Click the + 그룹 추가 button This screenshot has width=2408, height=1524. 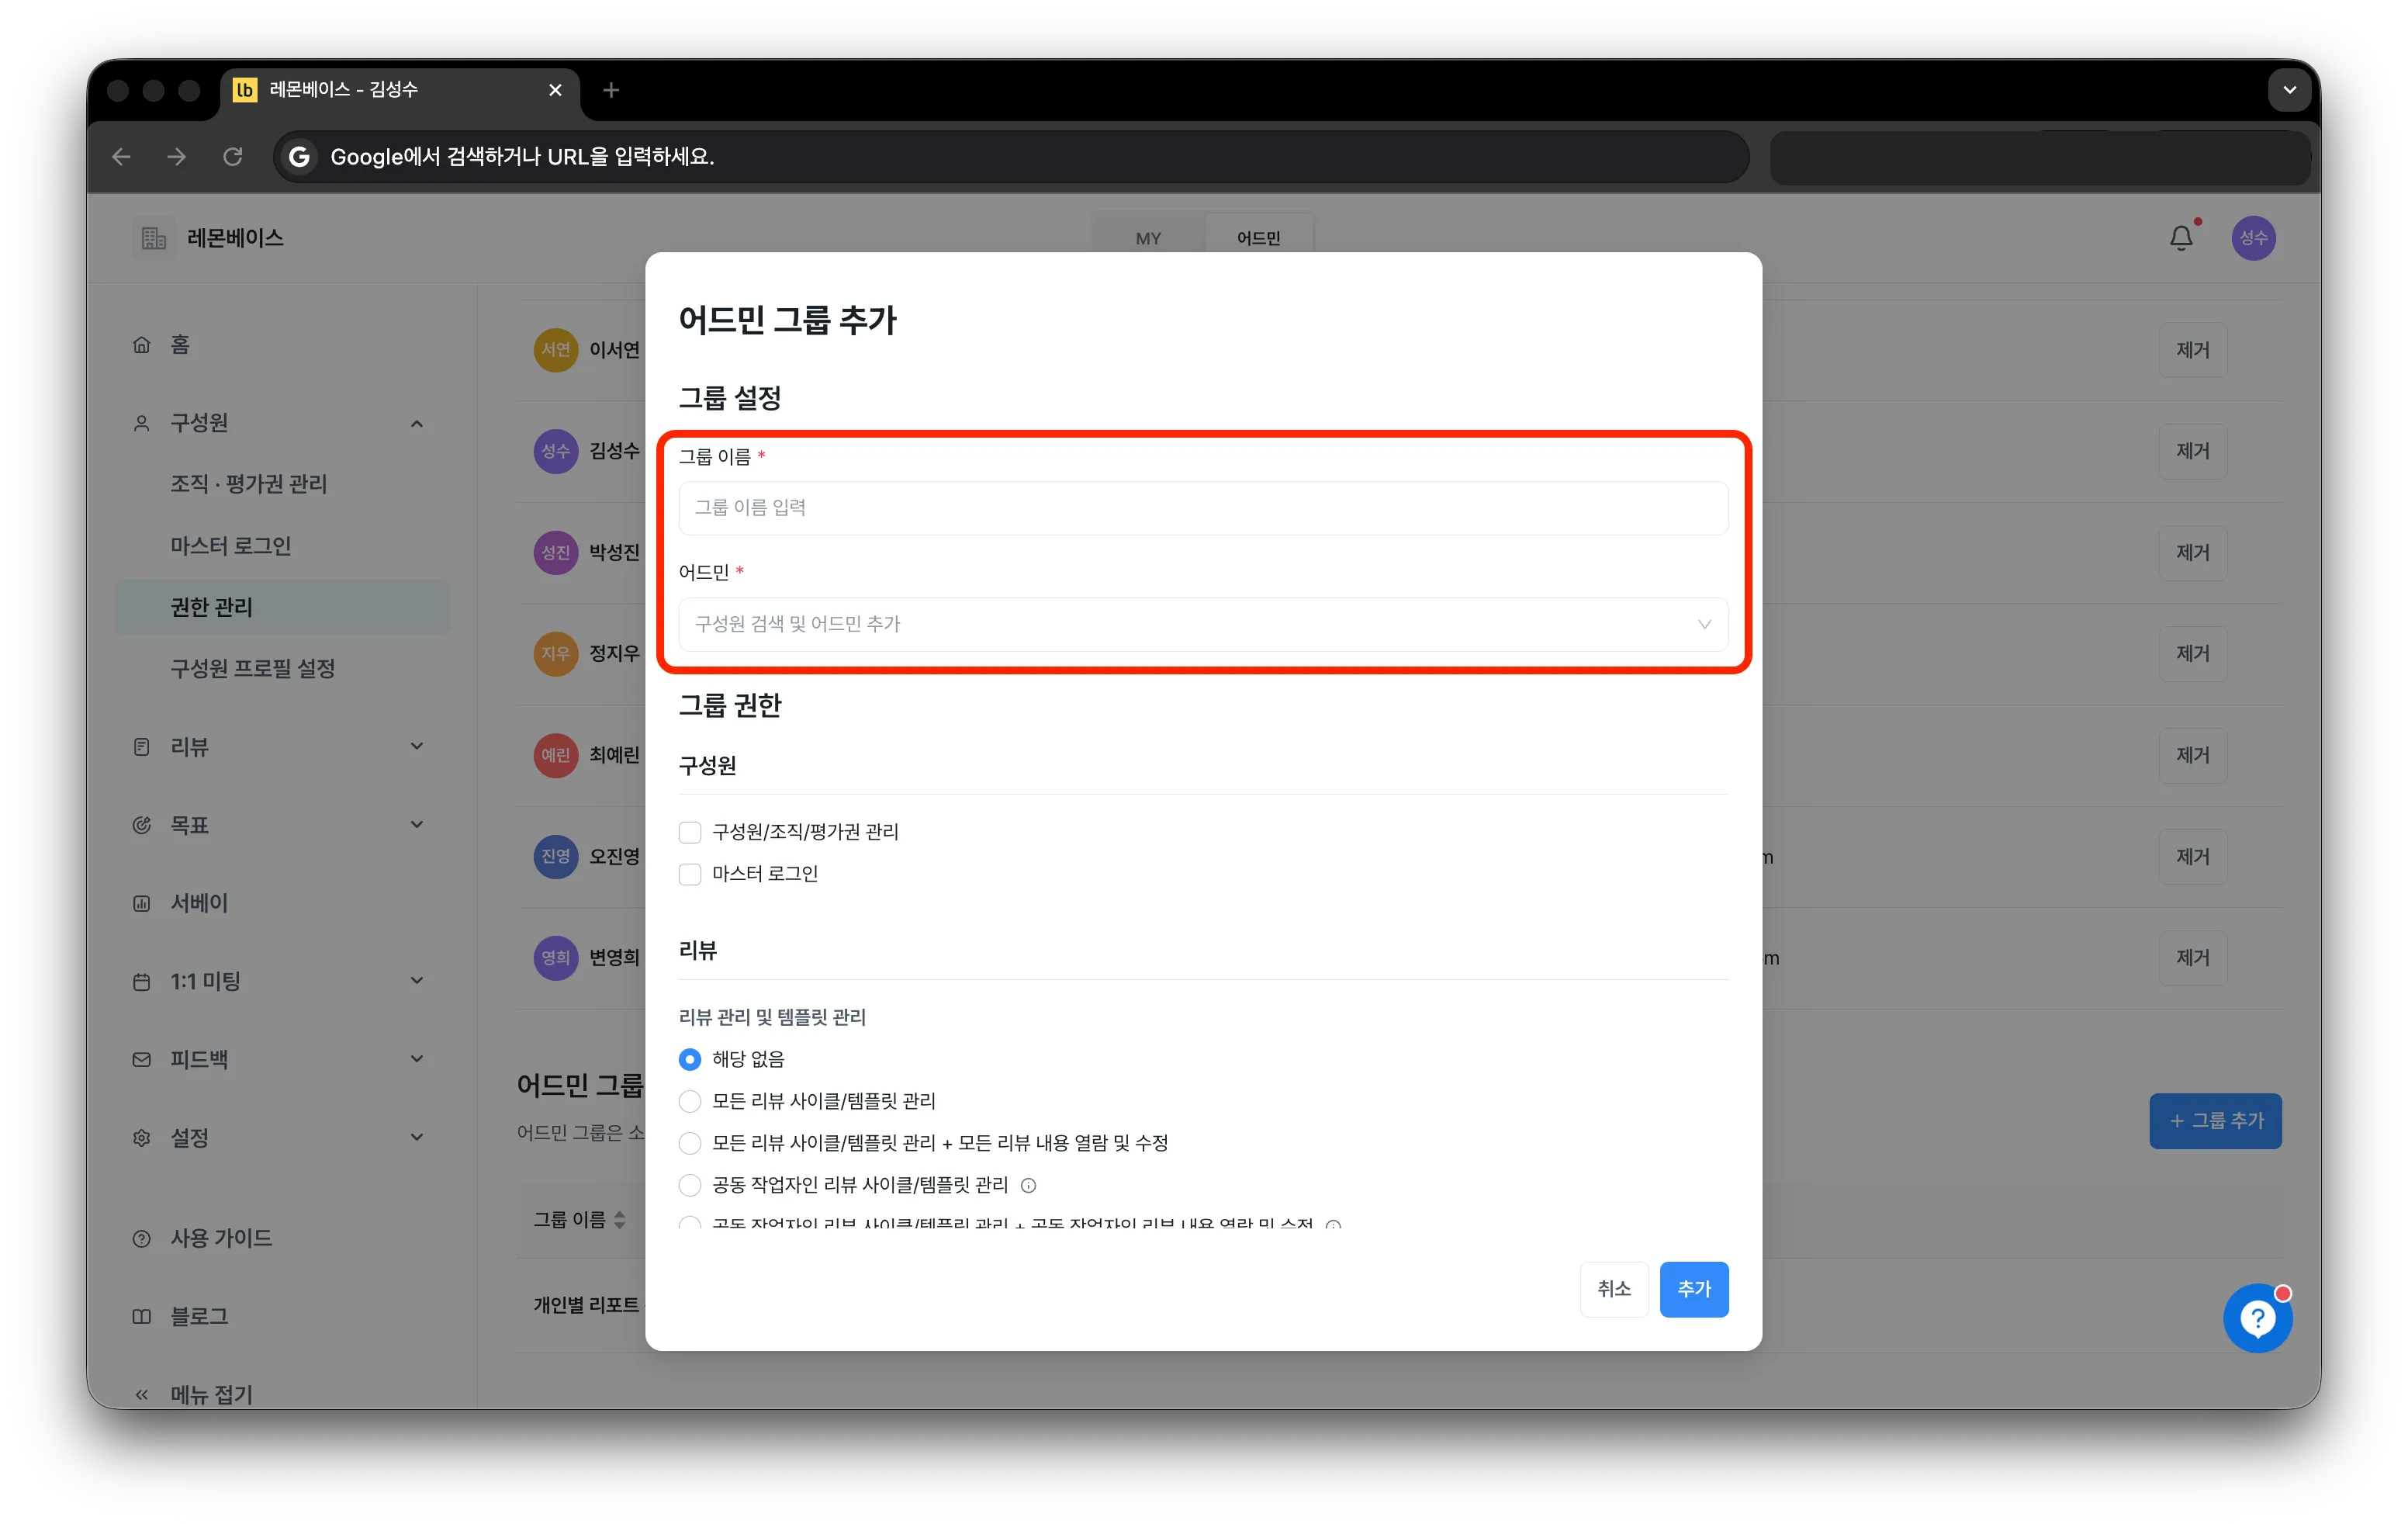coord(2215,1121)
